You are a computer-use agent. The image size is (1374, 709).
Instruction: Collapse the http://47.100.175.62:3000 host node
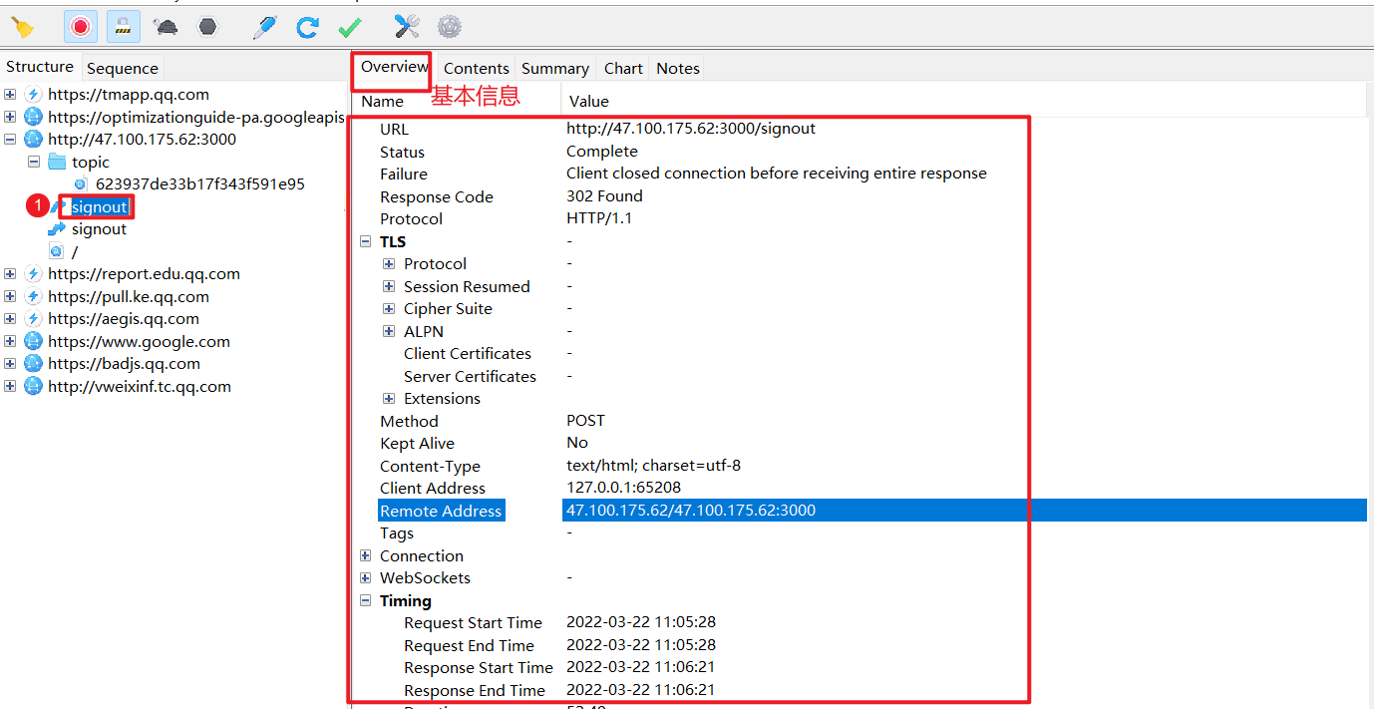pyautogui.click(x=10, y=140)
